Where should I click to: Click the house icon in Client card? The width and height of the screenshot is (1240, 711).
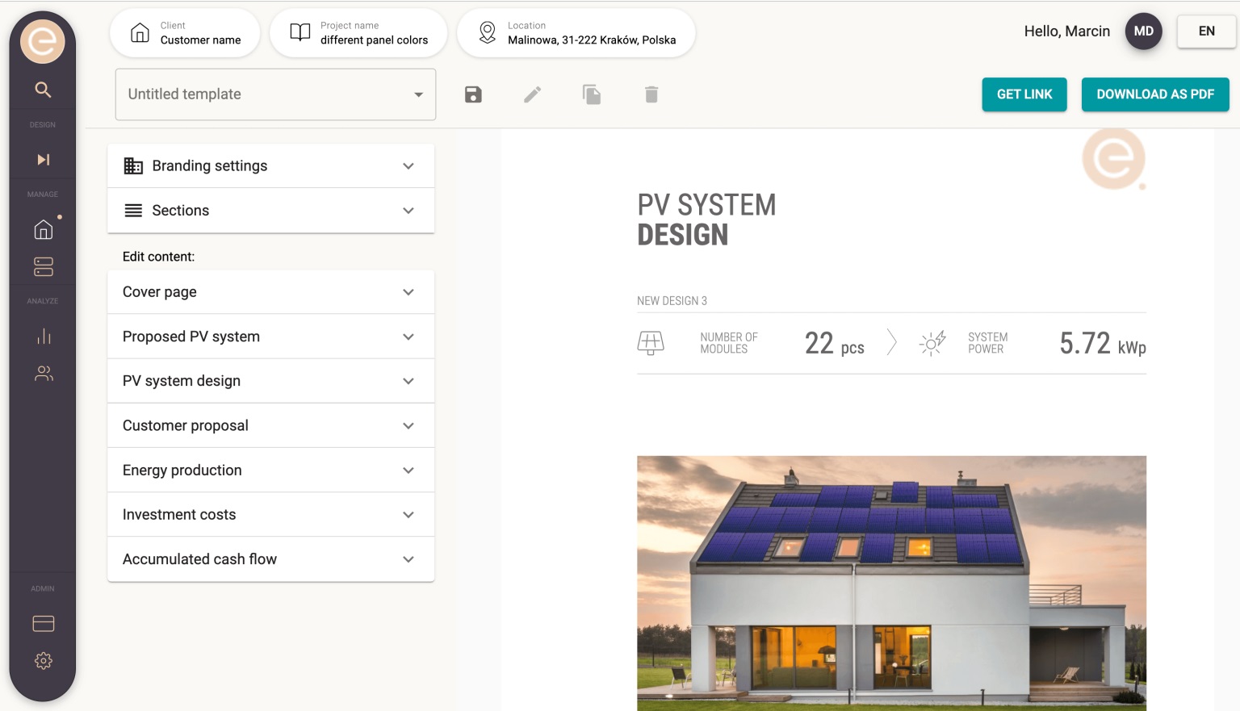point(140,32)
